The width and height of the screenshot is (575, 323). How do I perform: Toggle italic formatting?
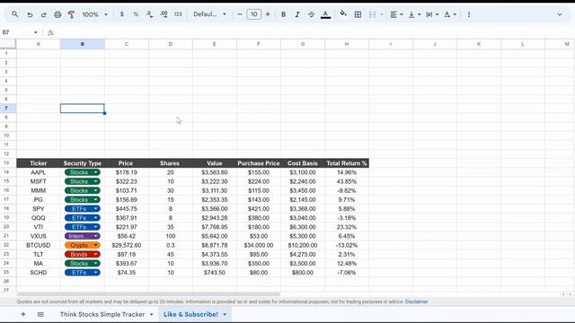tap(297, 14)
